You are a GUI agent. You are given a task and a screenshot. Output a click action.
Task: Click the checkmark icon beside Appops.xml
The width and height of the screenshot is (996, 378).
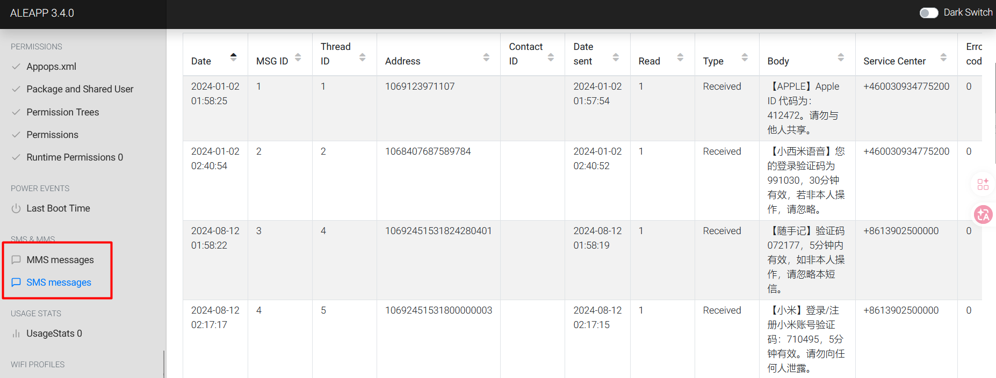(x=16, y=67)
